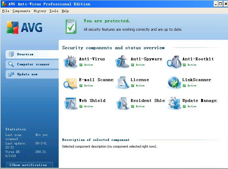Click the Overview sidebar icon
Viewport: 228px width, 169px height.
[11, 54]
